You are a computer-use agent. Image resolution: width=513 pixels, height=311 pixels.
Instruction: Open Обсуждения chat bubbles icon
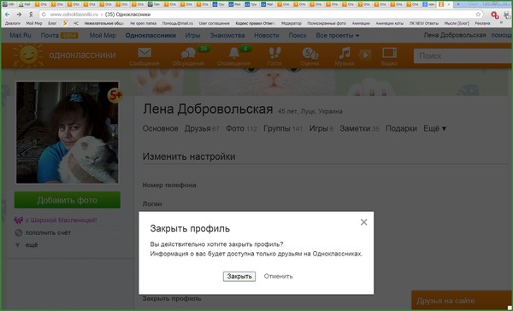point(188,53)
